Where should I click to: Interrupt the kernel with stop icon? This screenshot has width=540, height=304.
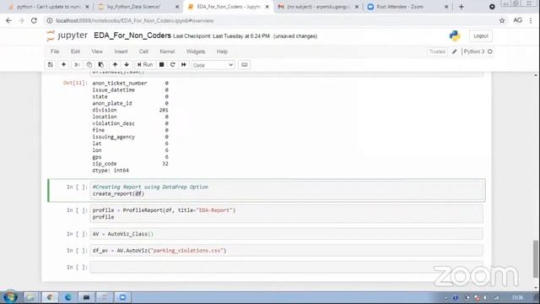pyautogui.click(x=161, y=65)
